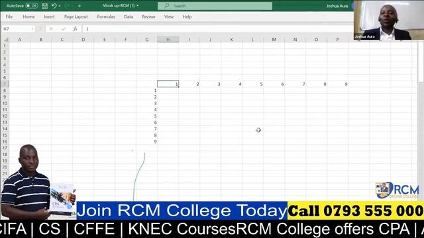Click the Name Box showing H7
The height and width of the screenshot is (238, 424).
16,29
